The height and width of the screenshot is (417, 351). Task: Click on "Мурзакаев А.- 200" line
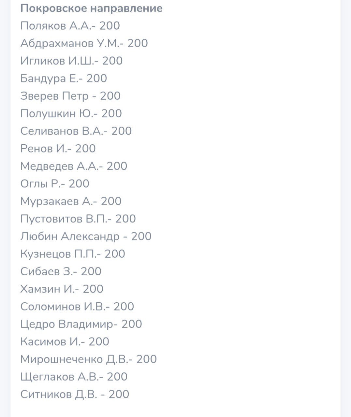pos(71,202)
